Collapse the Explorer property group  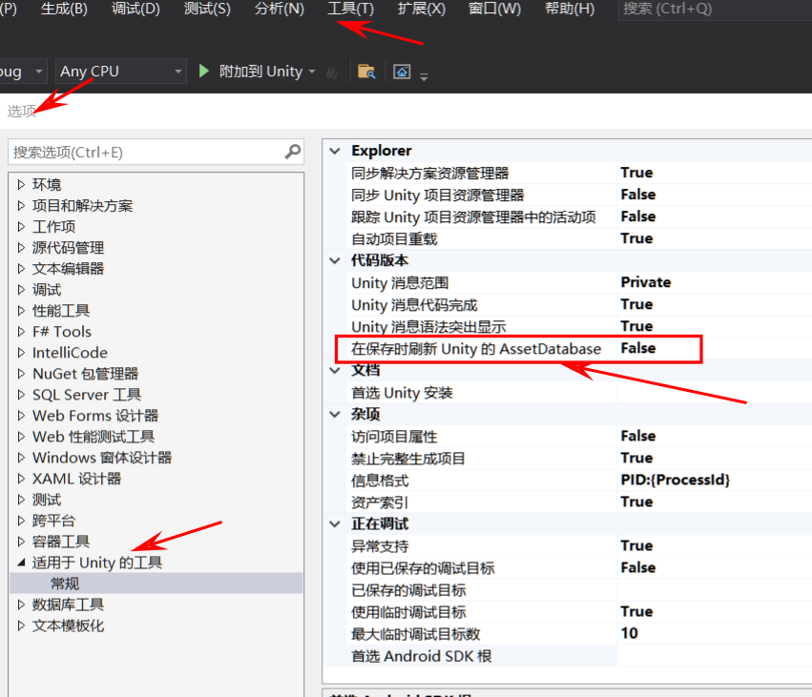(x=335, y=151)
